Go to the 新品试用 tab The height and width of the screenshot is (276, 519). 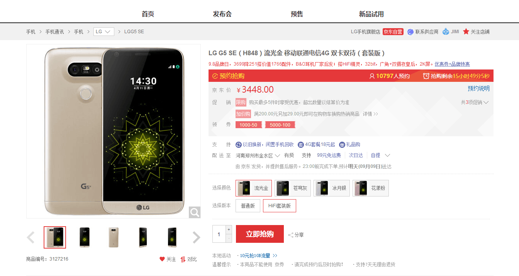pos(371,14)
